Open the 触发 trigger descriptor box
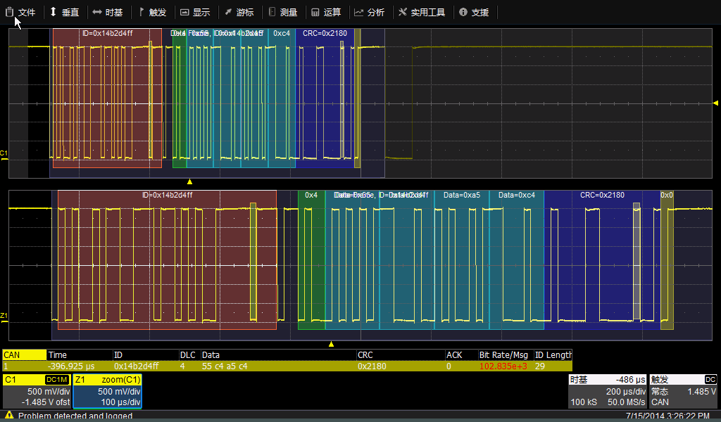 coord(683,391)
